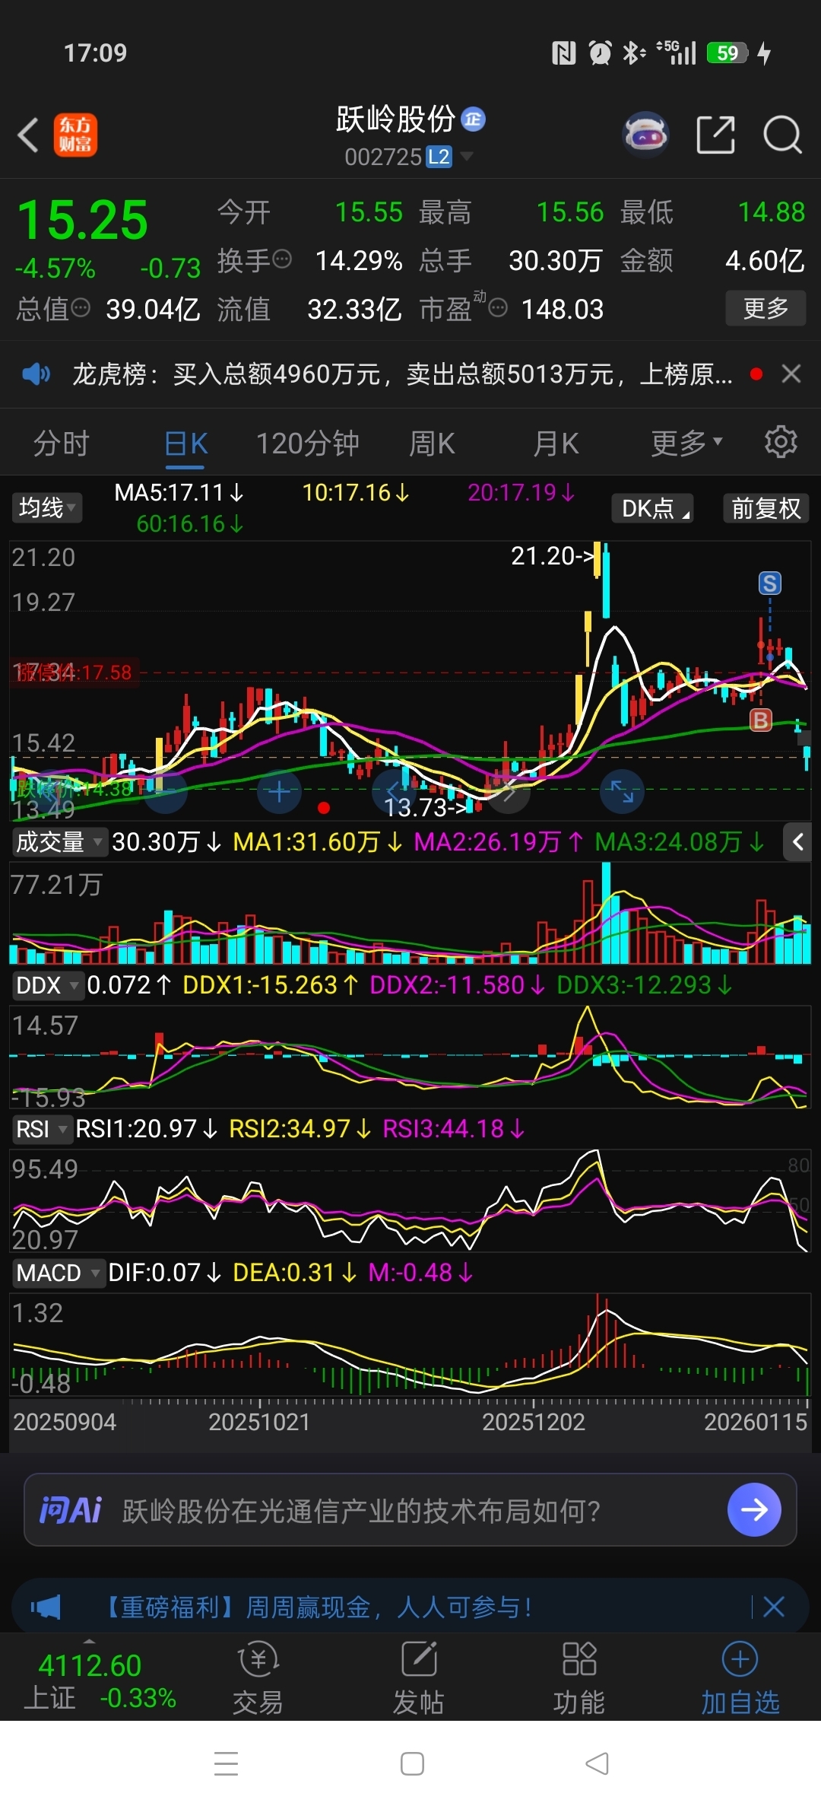
Task: Open 发帖 post icon
Action: (x=419, y=1680)
